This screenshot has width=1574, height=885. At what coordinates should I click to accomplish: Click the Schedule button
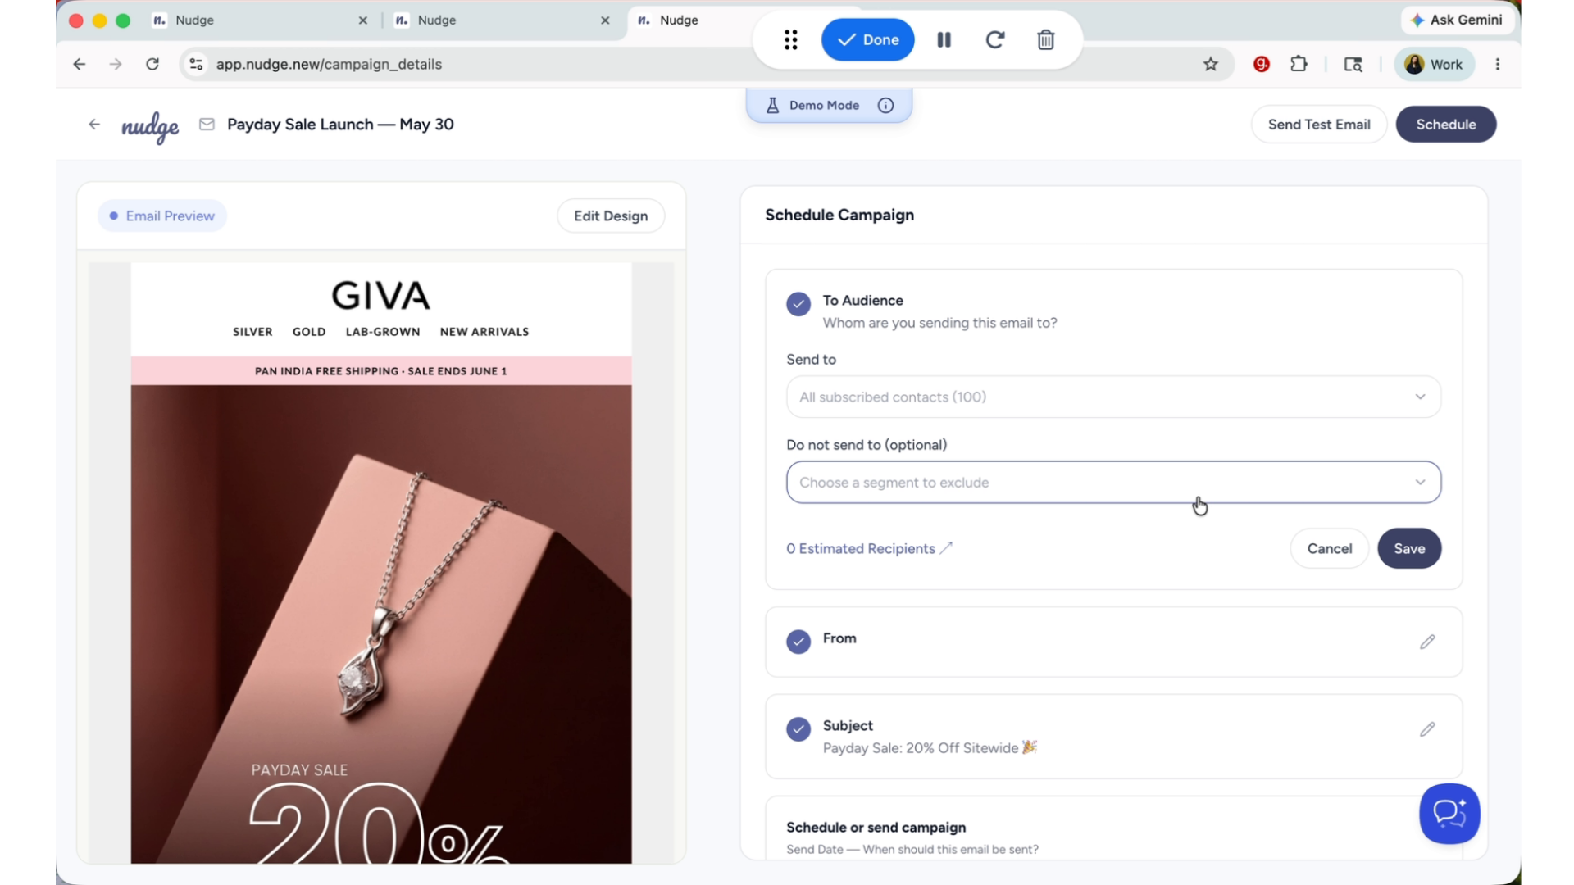pos(1445,125)
